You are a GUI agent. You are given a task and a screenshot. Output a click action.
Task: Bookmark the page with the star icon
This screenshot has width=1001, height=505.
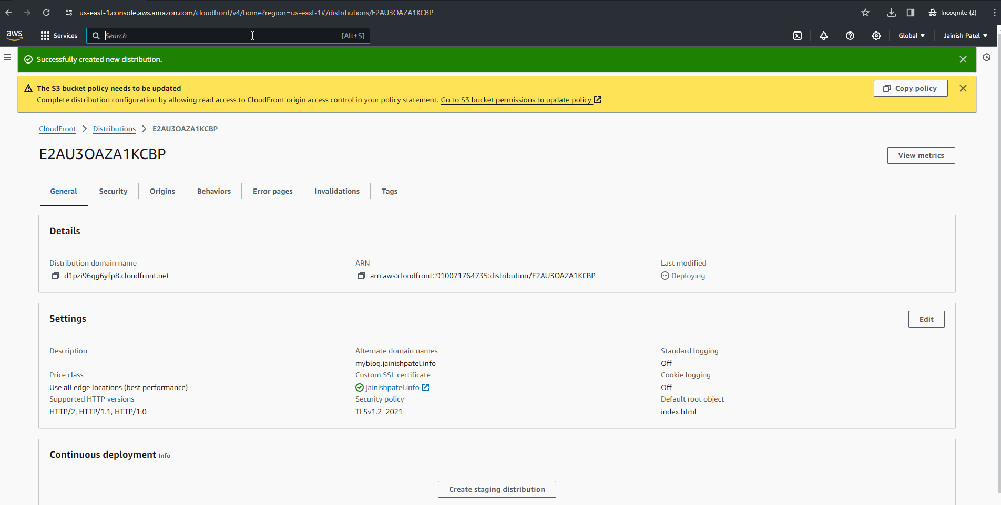[865, 12]
